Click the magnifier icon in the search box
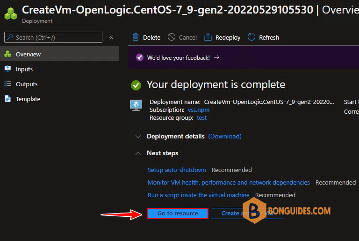 coord(10,37)
